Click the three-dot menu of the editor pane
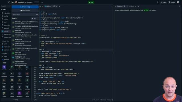Screen dimensions: 182x102 click(112, 6)
